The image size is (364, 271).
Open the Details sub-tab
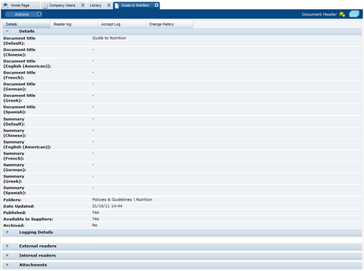pyautogui.click(x=26, y=24)
